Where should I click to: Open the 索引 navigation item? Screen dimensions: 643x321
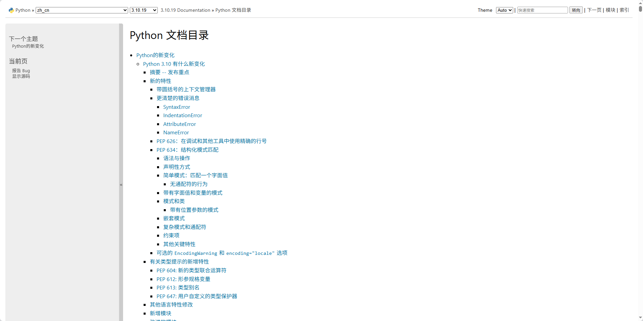click(624, 10)
